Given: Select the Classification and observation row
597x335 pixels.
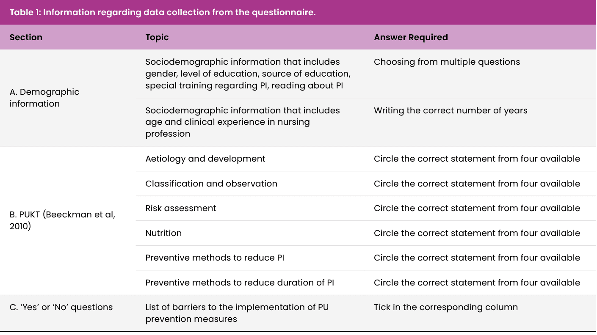Looking at the screenshot, I should point(365,184).
